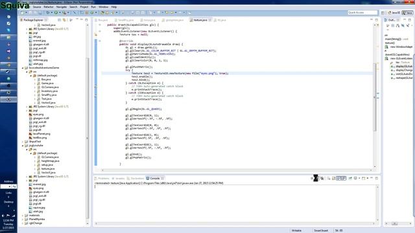415x233 pixels.
Task: Click the Package Explorer vertical scrollbar
Action: click(x=88, y=137)
